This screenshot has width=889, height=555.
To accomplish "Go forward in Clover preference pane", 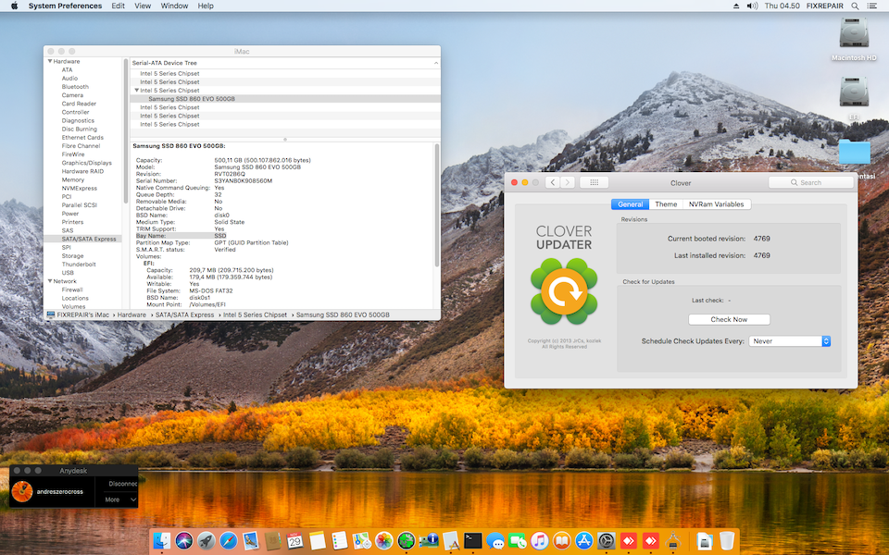I will point(568,182).
